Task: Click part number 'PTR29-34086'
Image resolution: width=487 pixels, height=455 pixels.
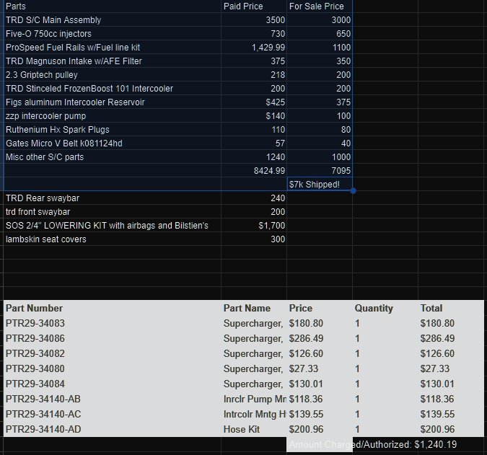Action: pyautogui.click(x=112, y=338)
